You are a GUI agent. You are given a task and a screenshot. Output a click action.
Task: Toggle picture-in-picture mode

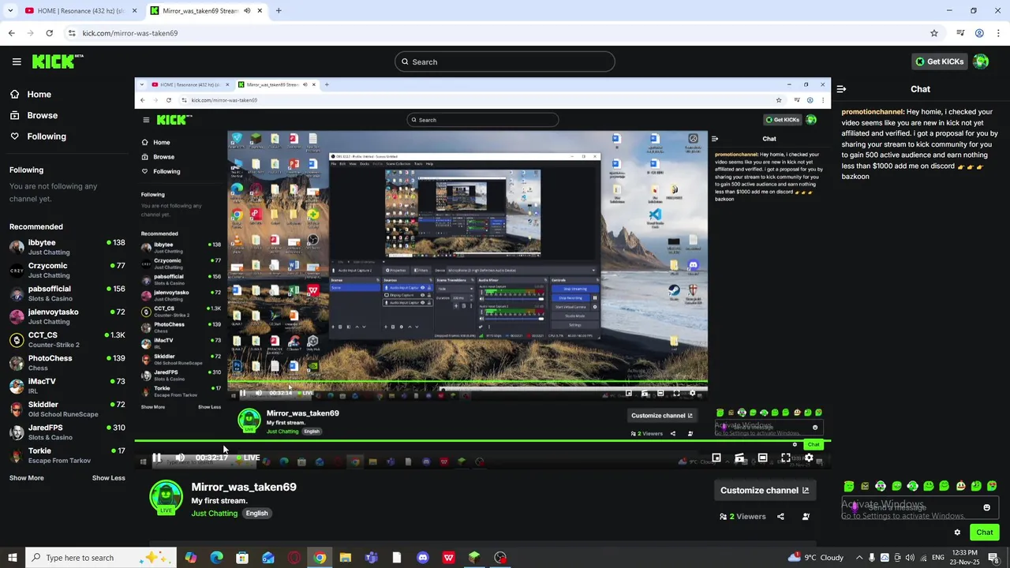point(716,458)
